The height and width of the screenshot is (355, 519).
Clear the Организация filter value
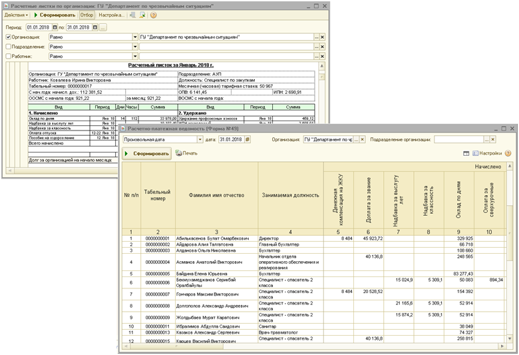(x=323, y=37)
